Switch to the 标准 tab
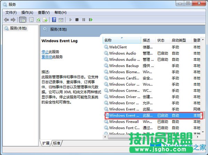 [57, 143]
